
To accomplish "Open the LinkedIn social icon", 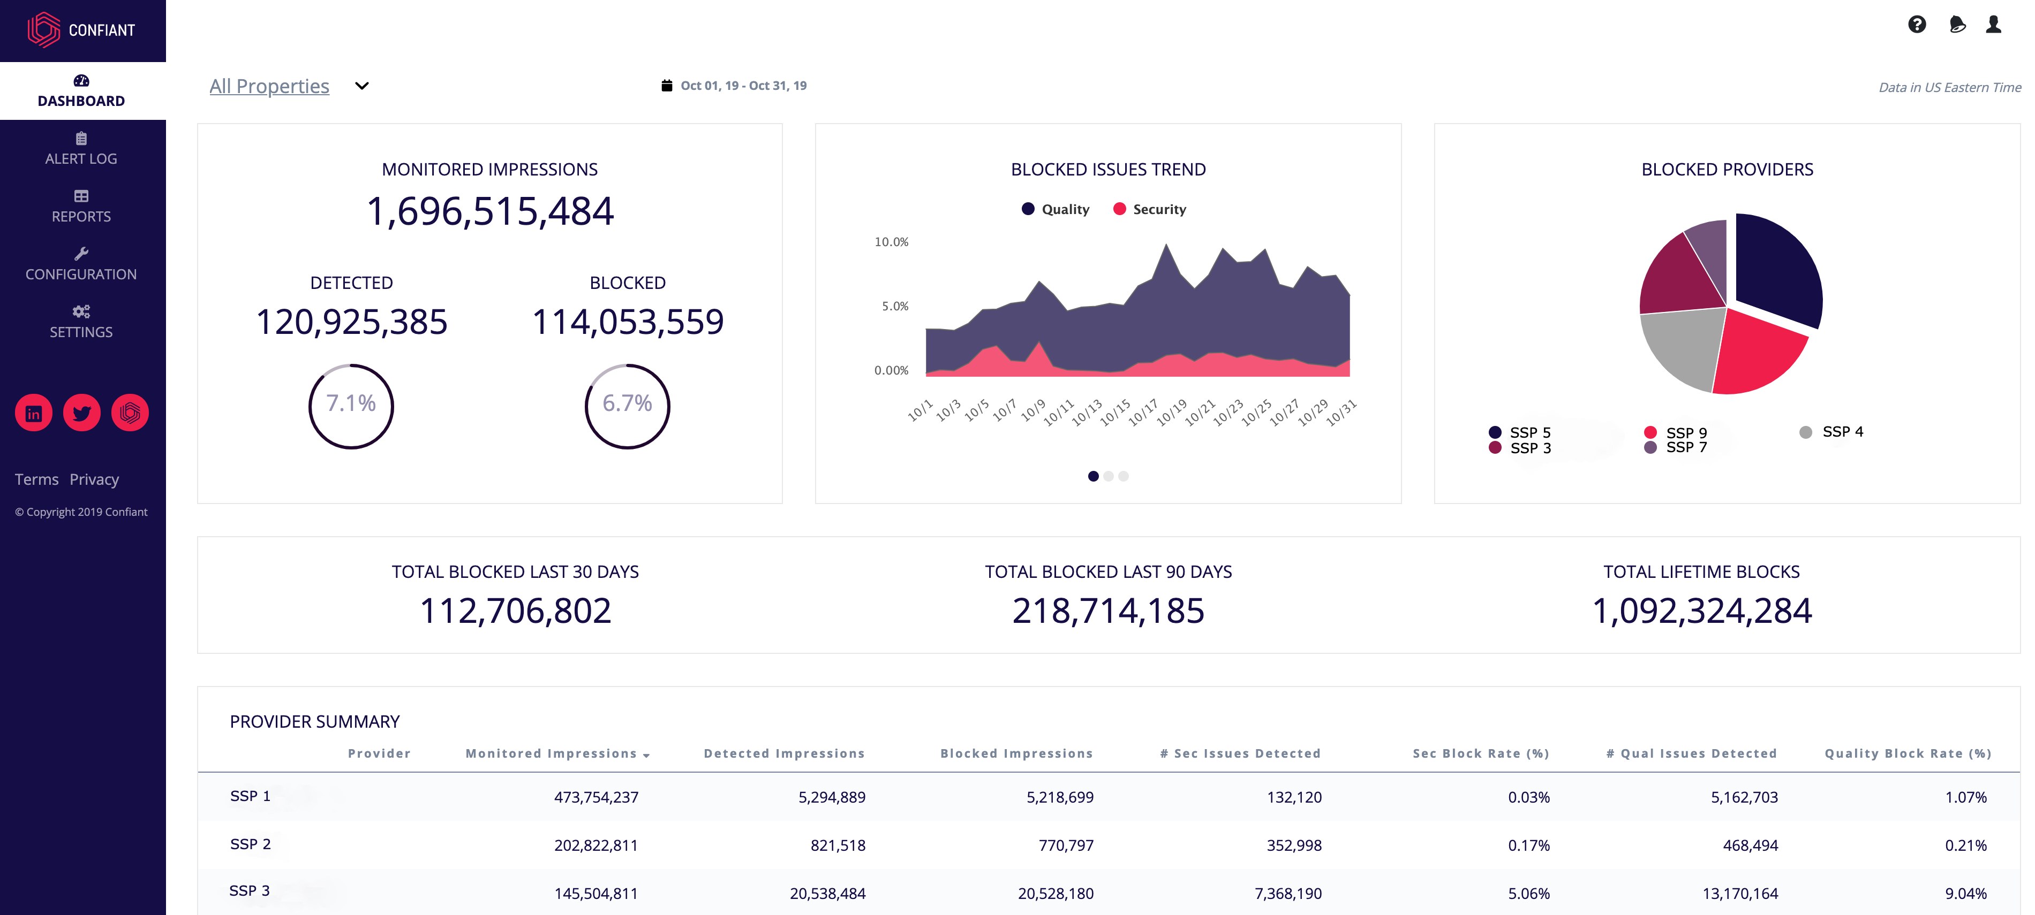I will 34,413.
